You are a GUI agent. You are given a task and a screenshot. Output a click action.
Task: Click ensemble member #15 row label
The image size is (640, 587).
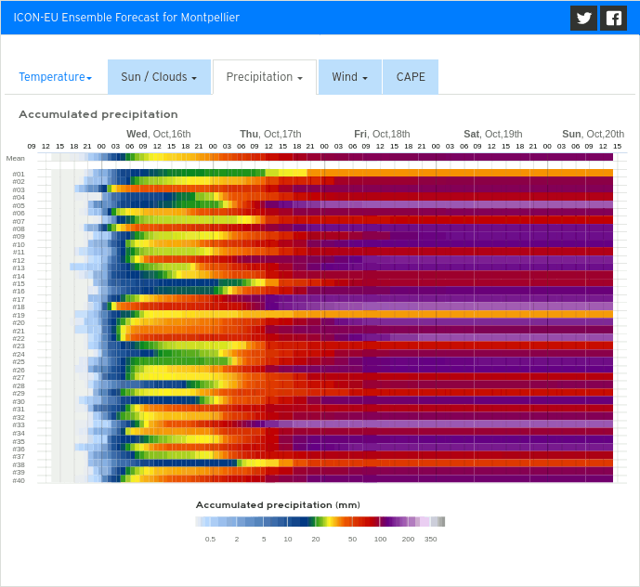(x=19, y=283)
